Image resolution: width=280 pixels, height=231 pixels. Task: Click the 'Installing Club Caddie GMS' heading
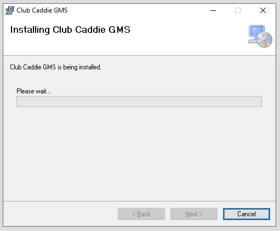click(x=70, y=29)
